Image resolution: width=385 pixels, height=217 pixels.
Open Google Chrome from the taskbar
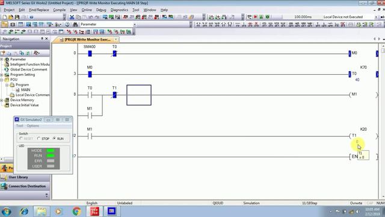[x=76, y=212]
